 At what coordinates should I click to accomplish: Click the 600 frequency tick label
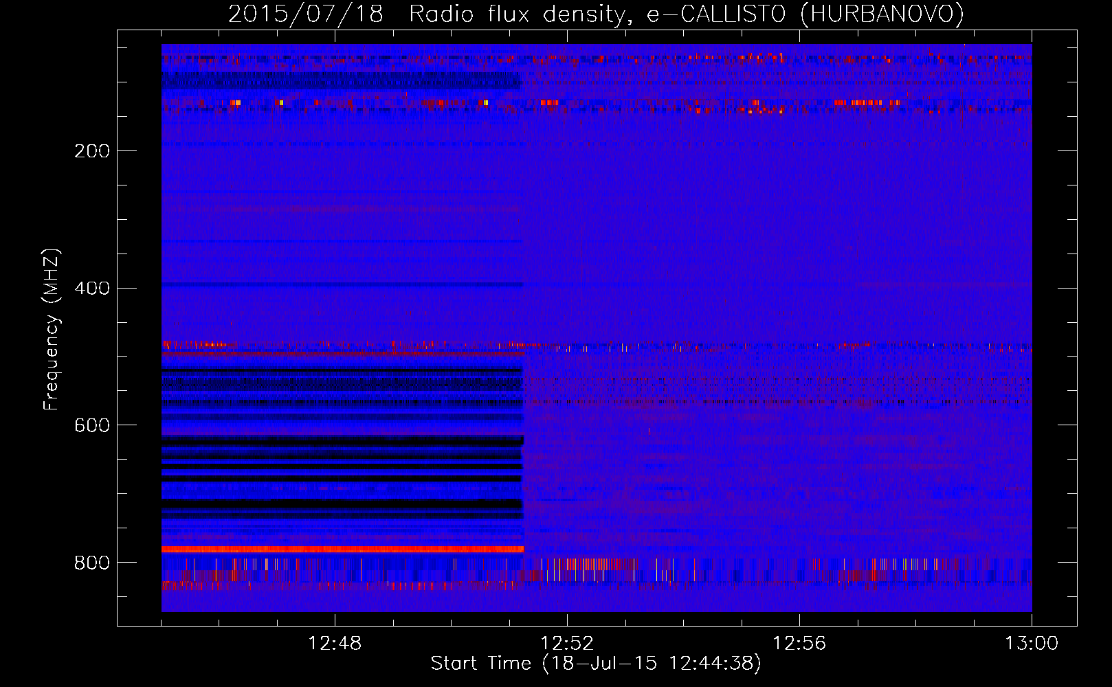(x=92, y=426)
